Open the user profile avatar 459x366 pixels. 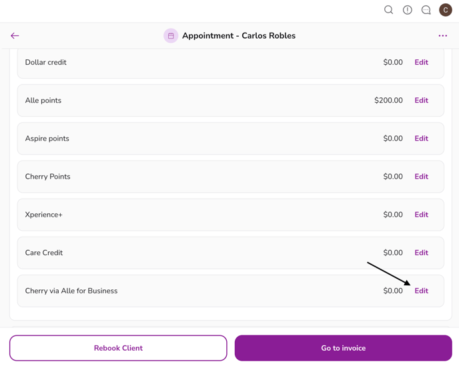[x=445, y=10]
